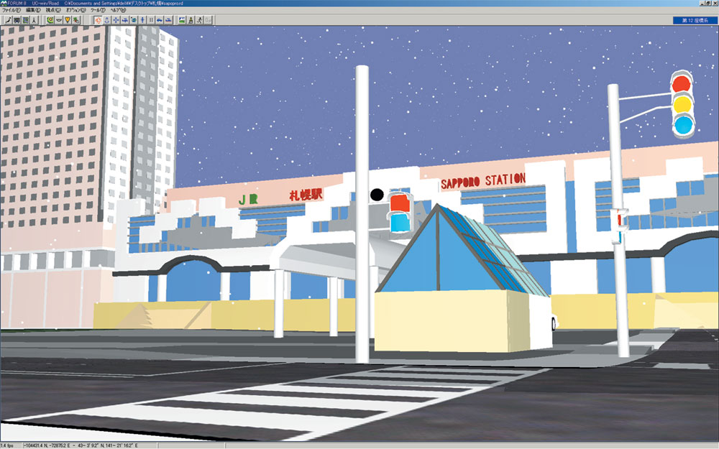Open the green grid toolbar icon
This screenshot has height=449, width=719.
pyautogui.click(x=25, y=20)
